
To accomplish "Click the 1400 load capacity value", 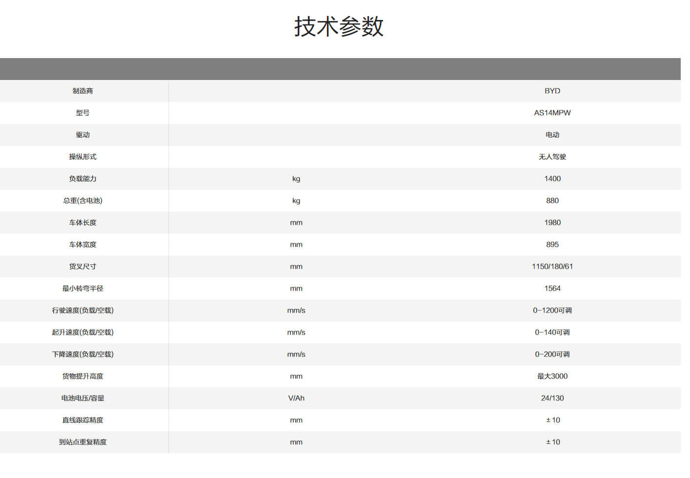I will pos(553,179).
